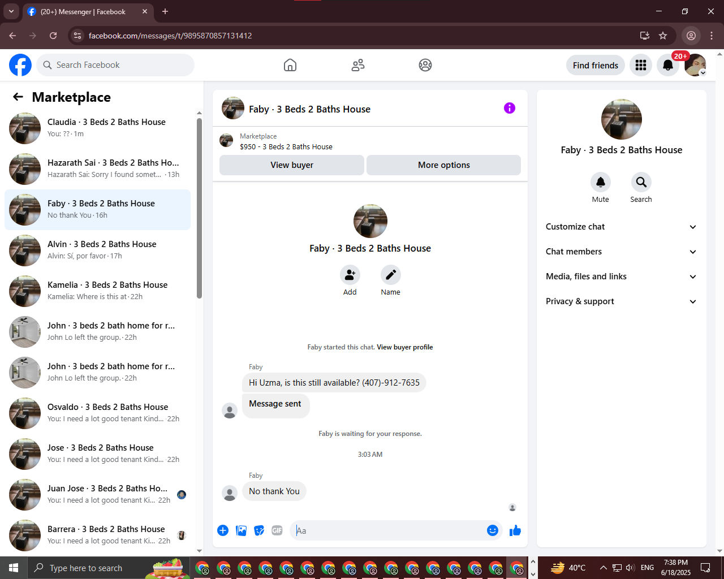724x579 pixels.
Task: Expand the Privacy & support section
Action: (x=622, y=301)
